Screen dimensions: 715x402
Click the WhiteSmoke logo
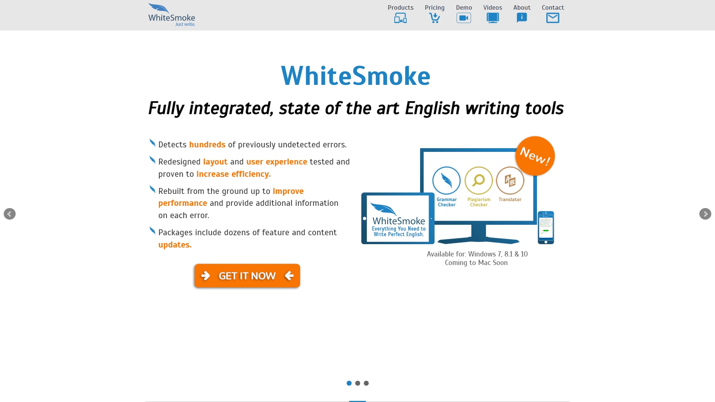pos(172,14)
